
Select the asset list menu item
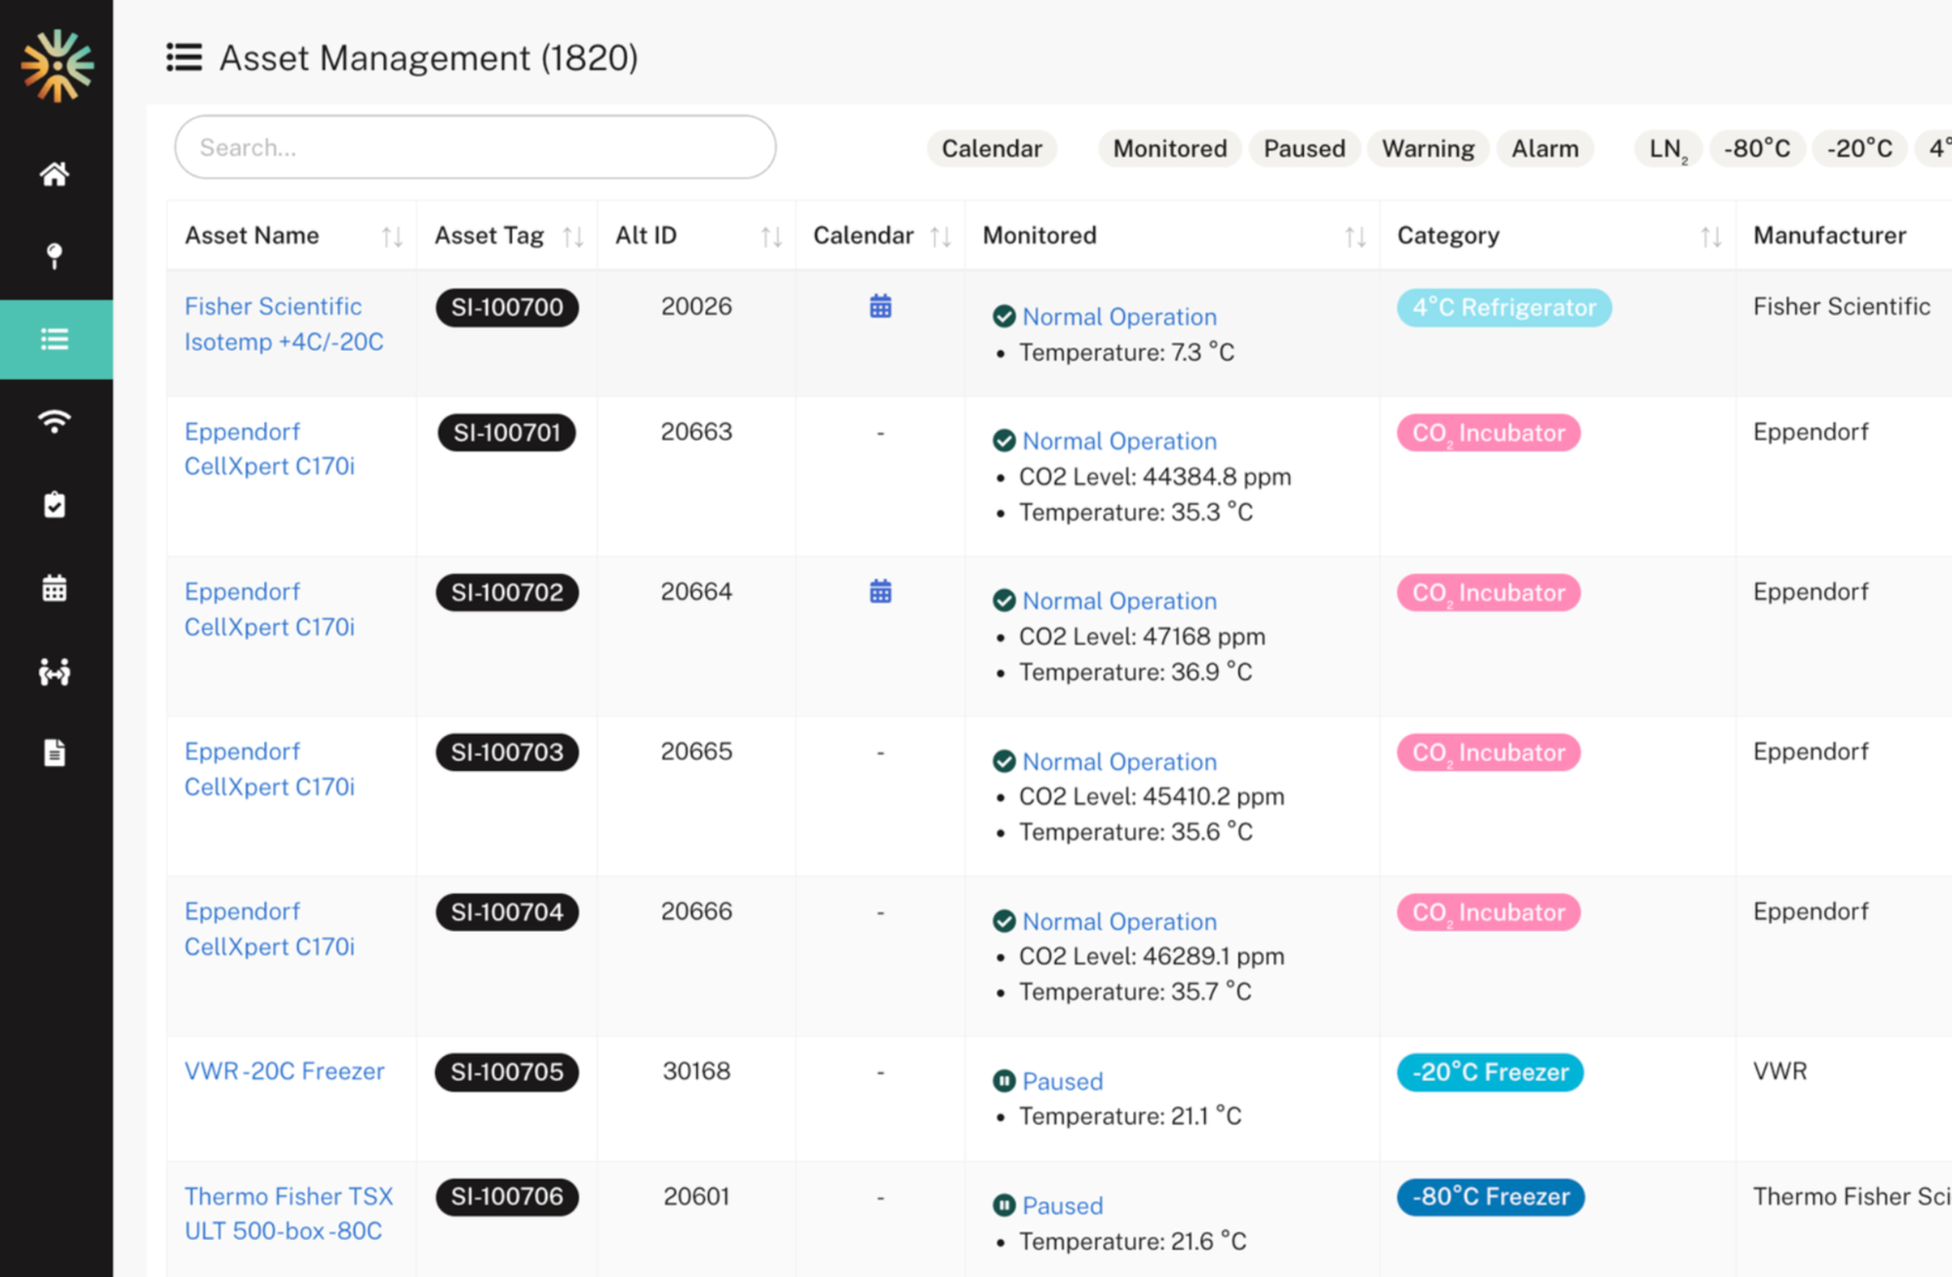coord(55,339)
